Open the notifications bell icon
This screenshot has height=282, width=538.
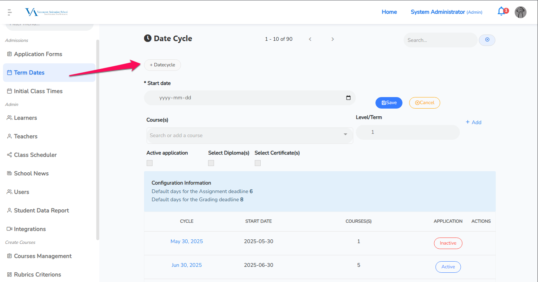501,11
